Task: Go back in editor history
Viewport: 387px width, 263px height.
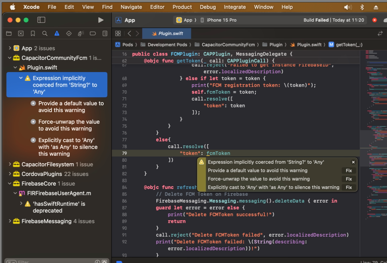Action: [x=129, y=33]
